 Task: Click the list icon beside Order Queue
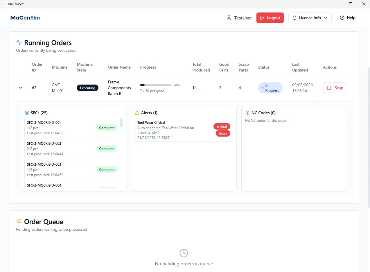tap(19, 221)
